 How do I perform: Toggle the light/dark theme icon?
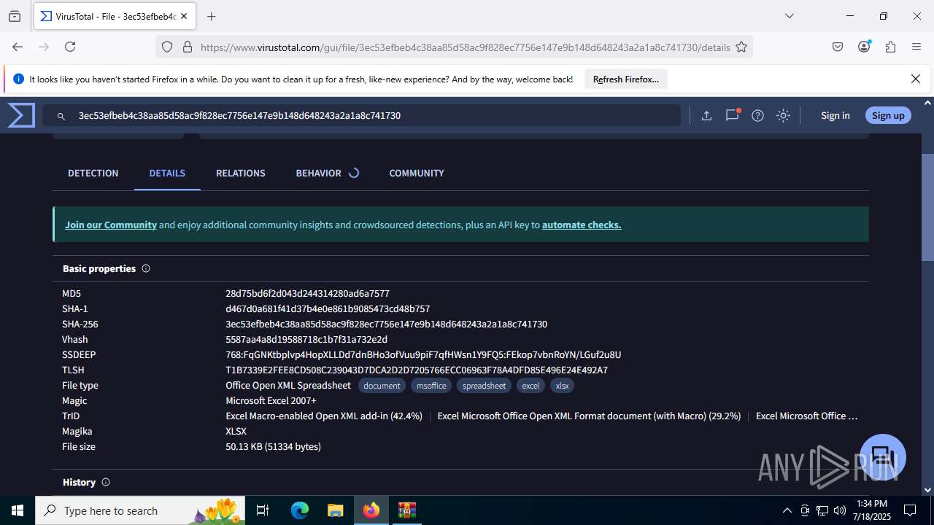point(783,115)
